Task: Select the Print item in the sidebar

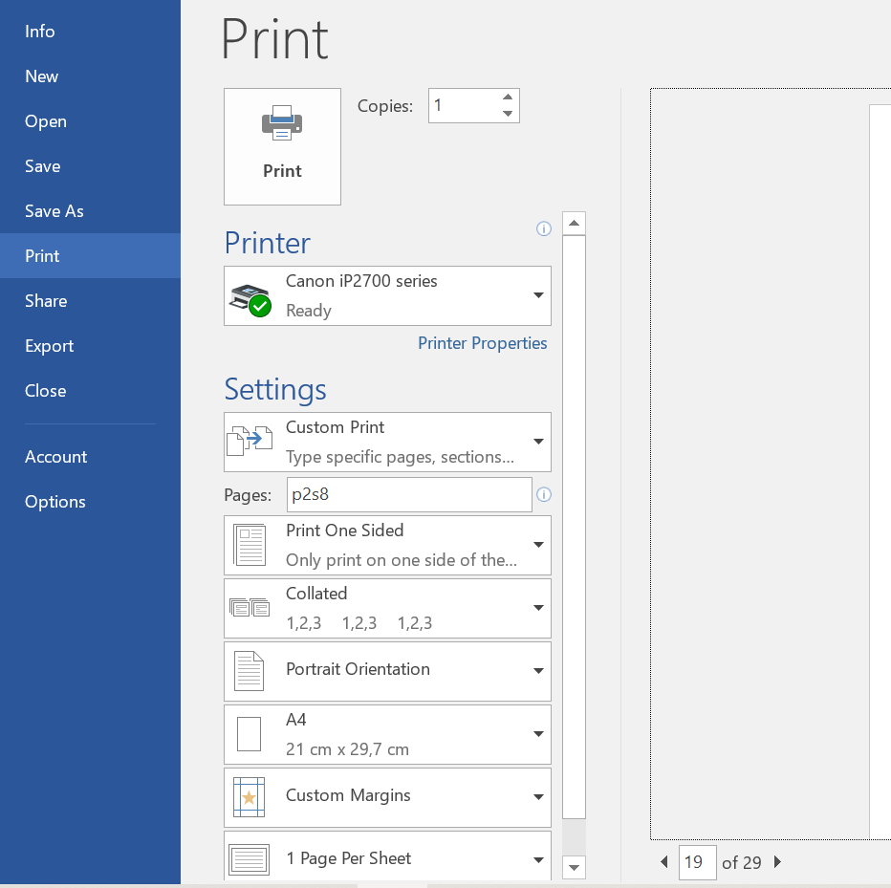Action: (x=91, y=255)
